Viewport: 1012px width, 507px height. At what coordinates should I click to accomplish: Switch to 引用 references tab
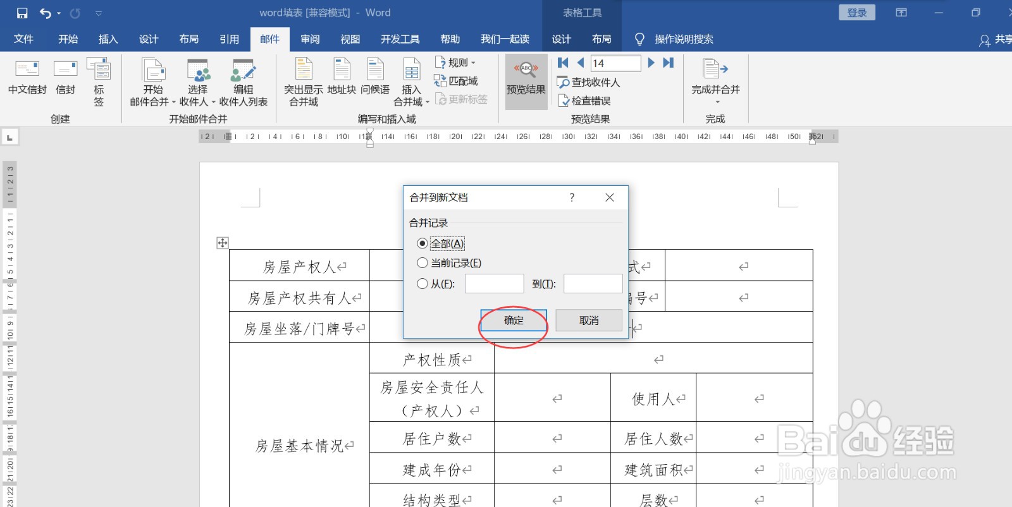(229, 39)
